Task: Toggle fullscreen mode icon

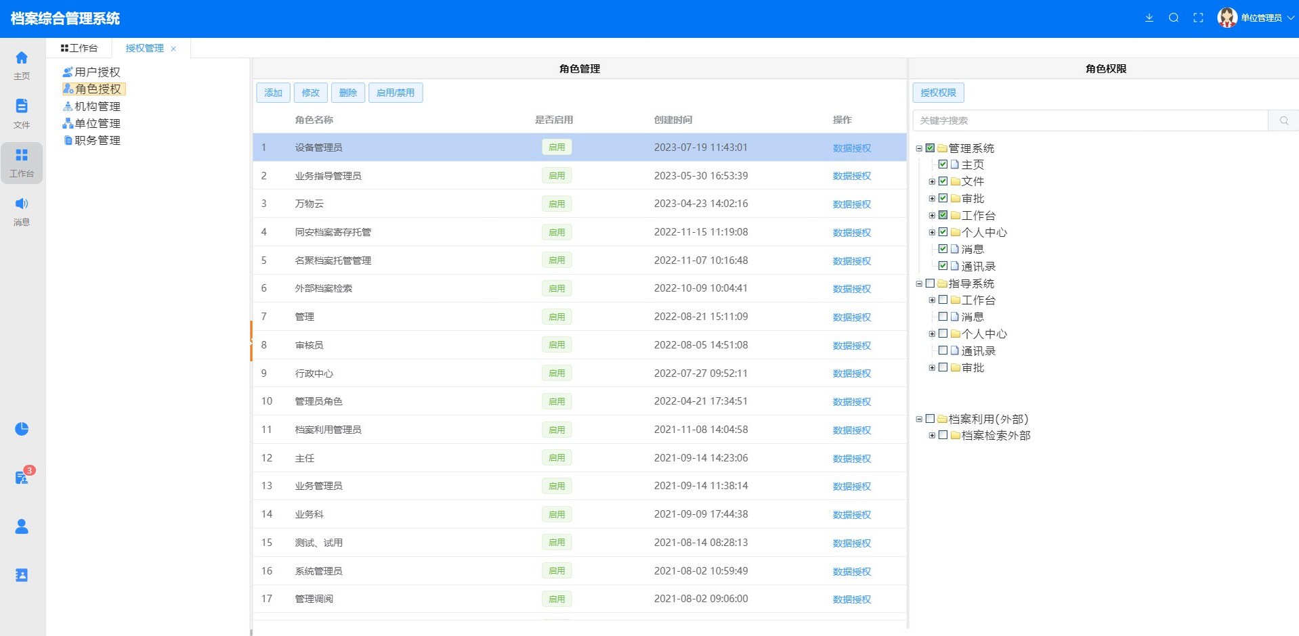Action: point(1198,18)
